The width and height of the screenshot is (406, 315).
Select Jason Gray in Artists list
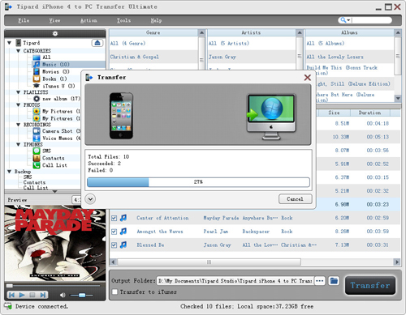click(x=252, y=57)
